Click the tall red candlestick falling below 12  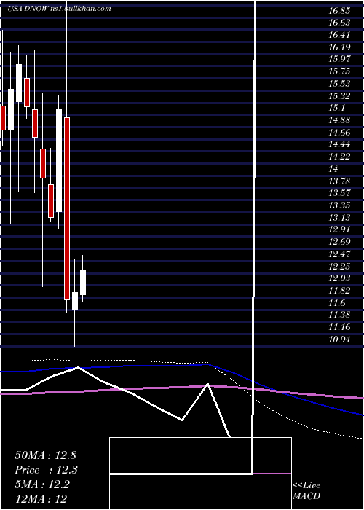pyautogui.click(x=67, y=208)
